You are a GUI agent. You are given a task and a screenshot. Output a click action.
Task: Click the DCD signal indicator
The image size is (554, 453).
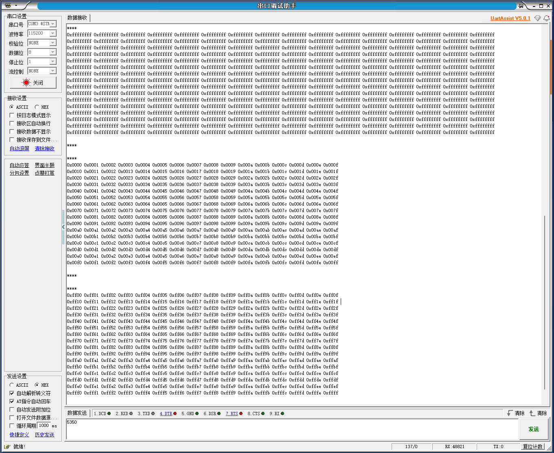click(109, 414)
